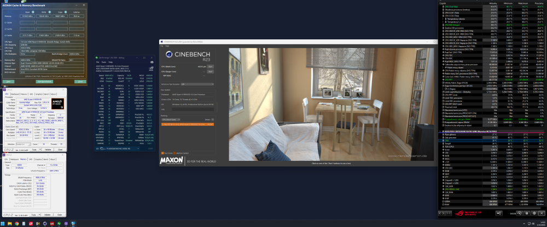
Task: Click Start Benchmark in AIDA64
Action: 44,82
